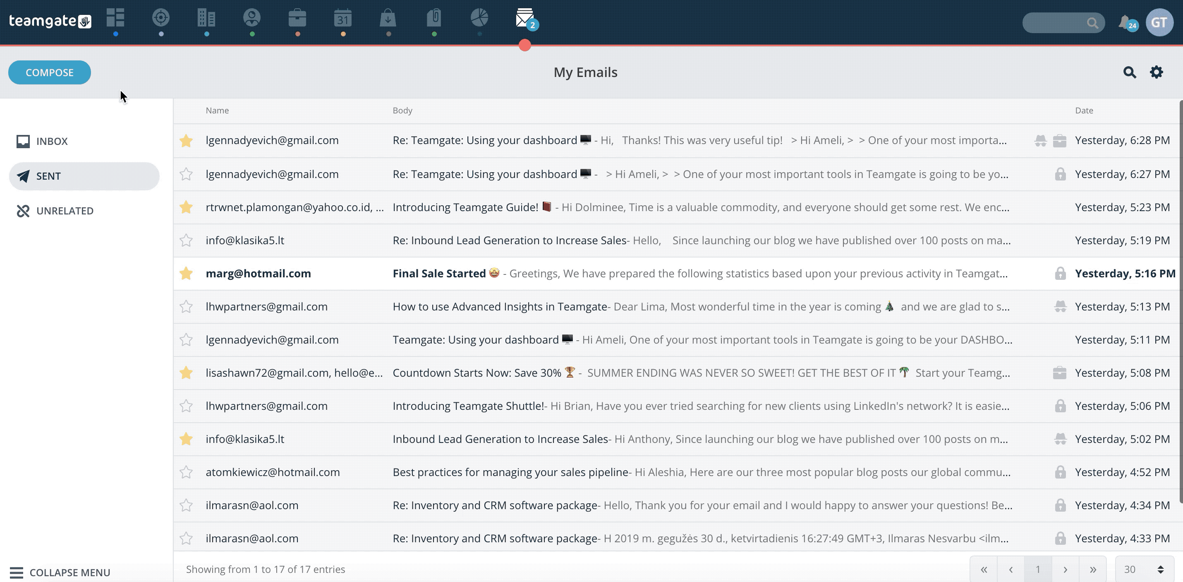1183x582 pixels.
Task: Compose a new email
Action: click(x=50, y=72)
